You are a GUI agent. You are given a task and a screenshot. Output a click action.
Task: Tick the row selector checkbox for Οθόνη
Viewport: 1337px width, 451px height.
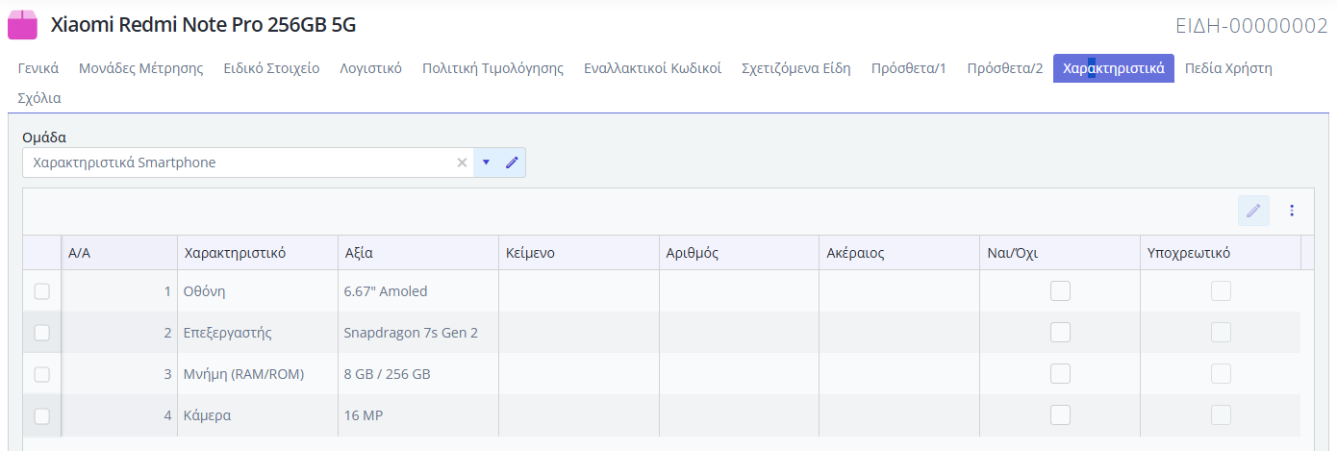point(42,291)
